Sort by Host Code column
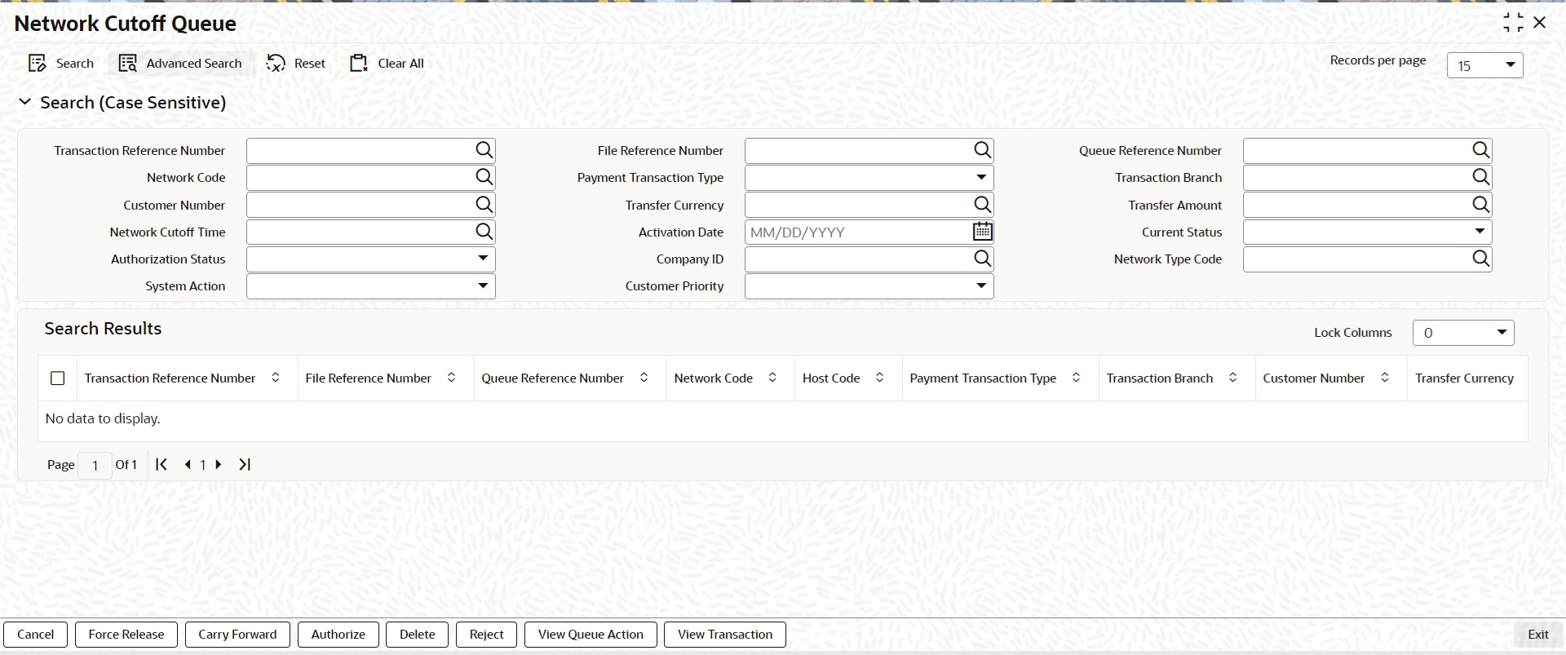The width and height of the screenshot is (1566, 655). click(879, 378)
